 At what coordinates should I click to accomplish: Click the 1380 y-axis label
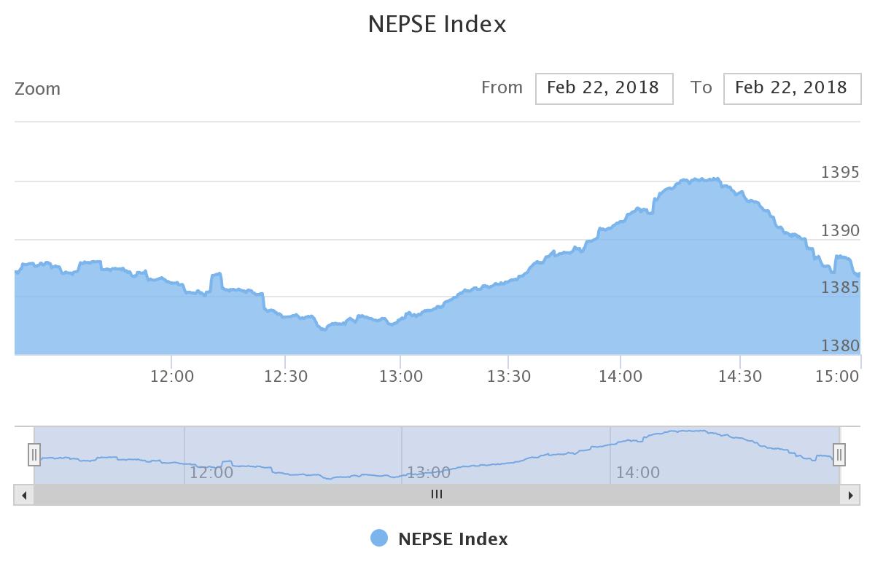tap(841, 345)
